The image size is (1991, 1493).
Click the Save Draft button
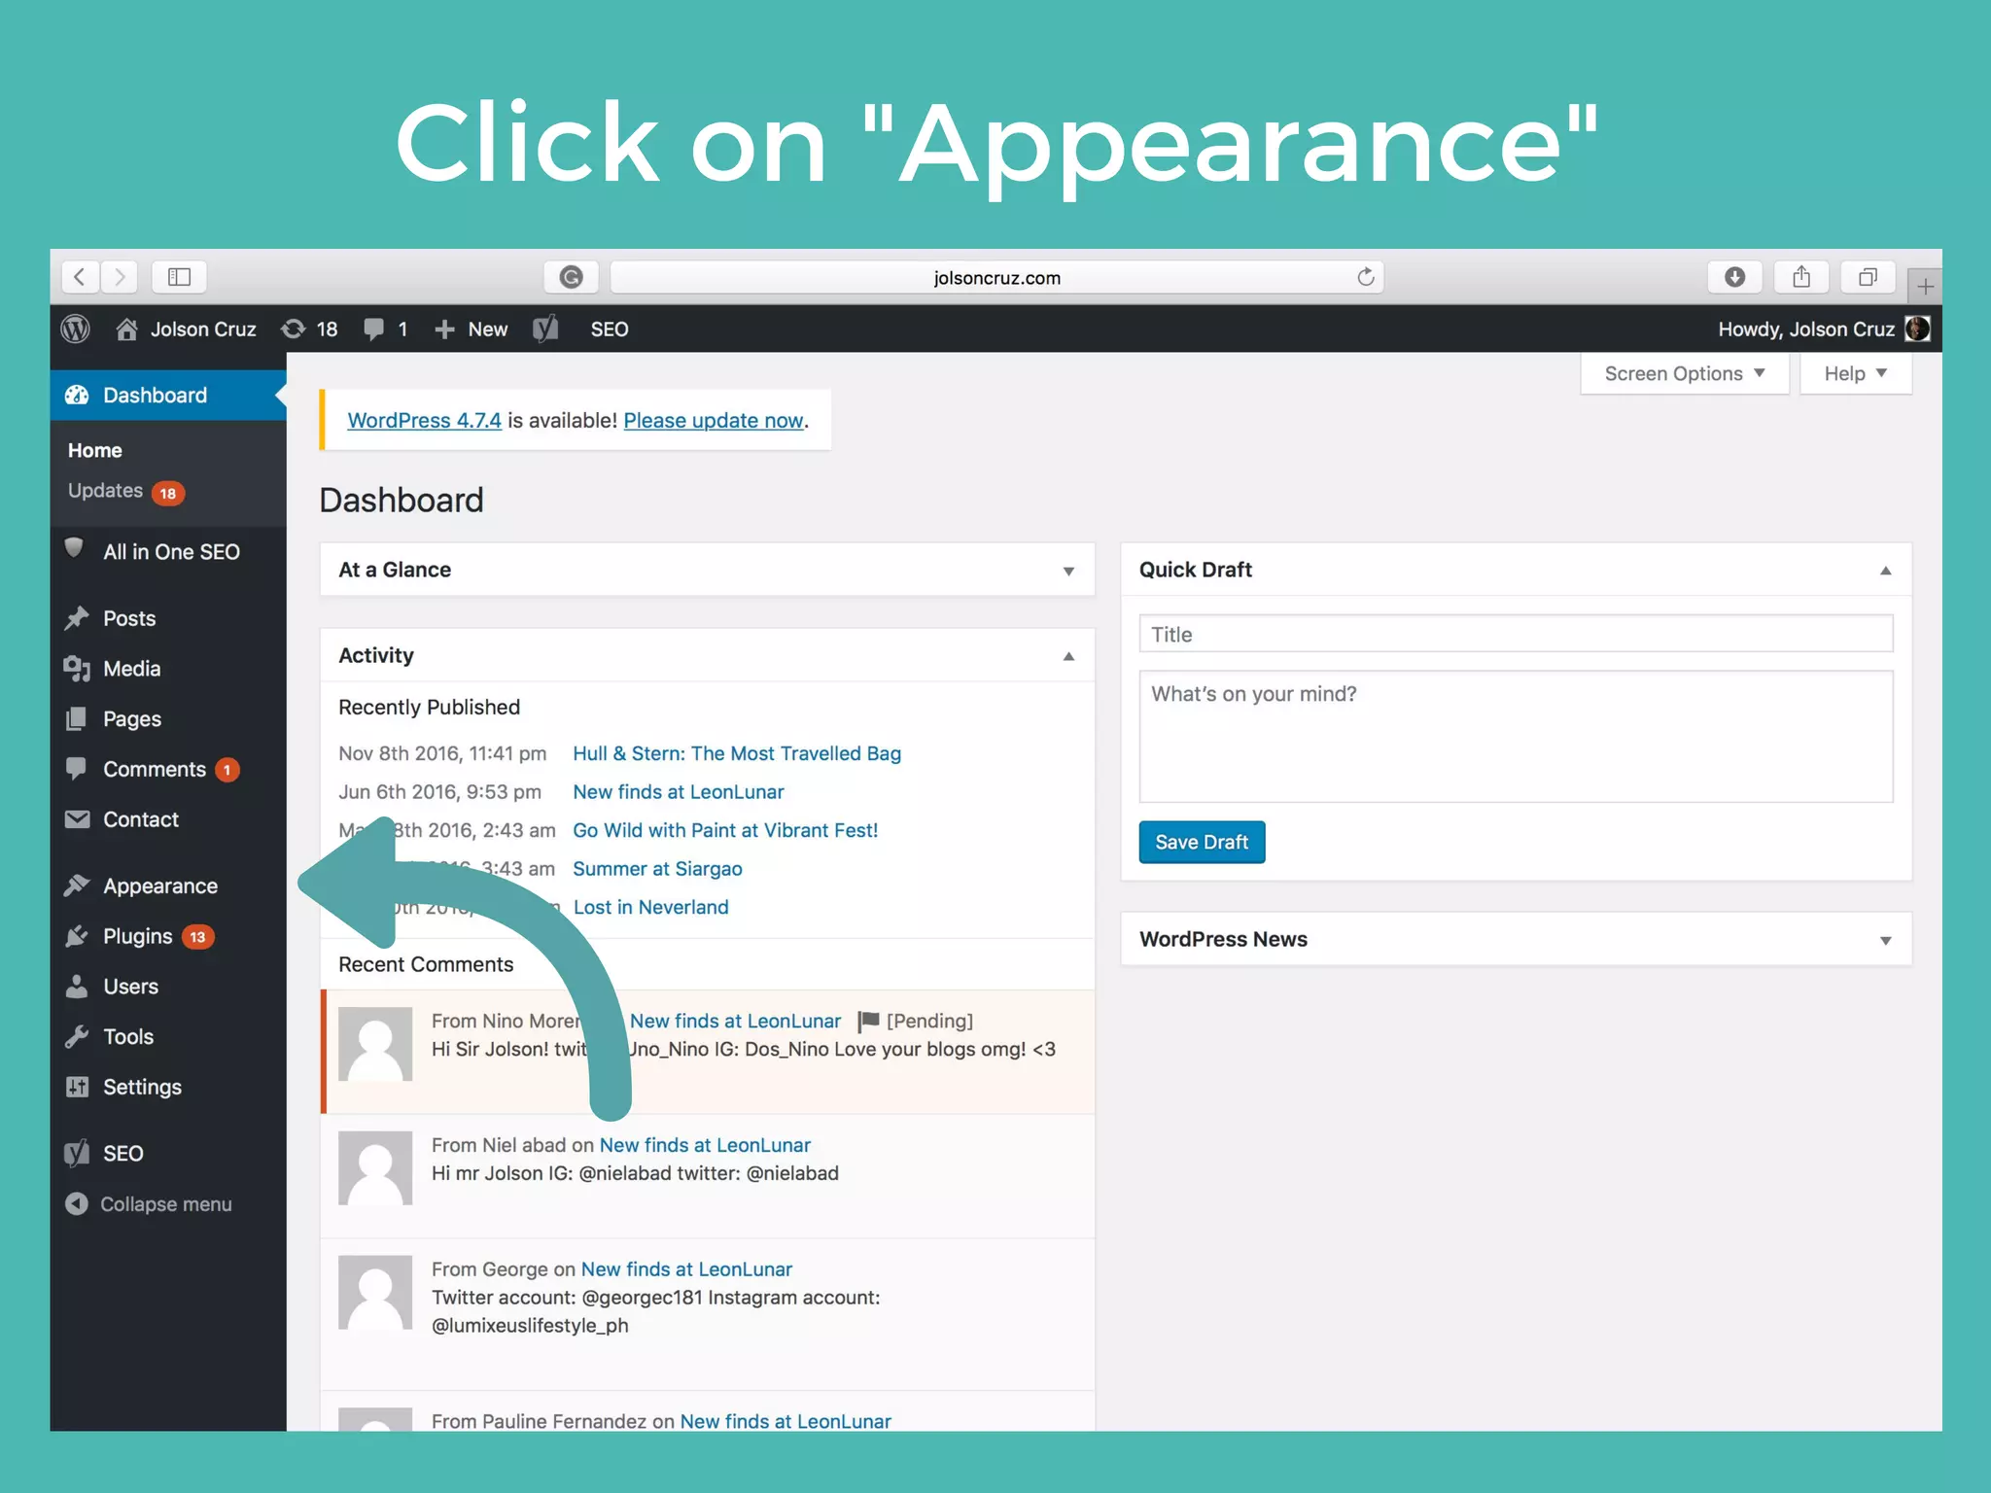(1202, 842)
